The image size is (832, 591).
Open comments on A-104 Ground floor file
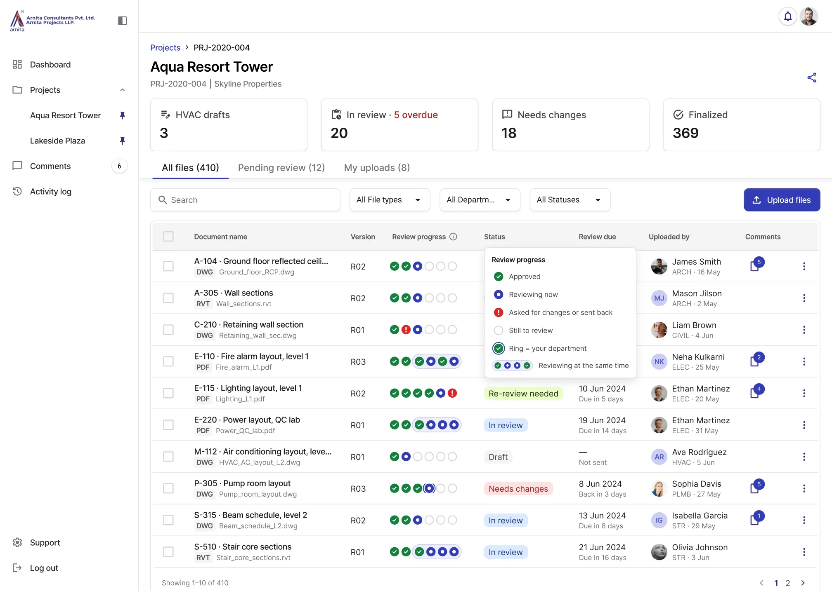(757, 264)
